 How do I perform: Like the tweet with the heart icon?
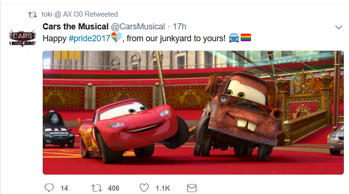144,188
